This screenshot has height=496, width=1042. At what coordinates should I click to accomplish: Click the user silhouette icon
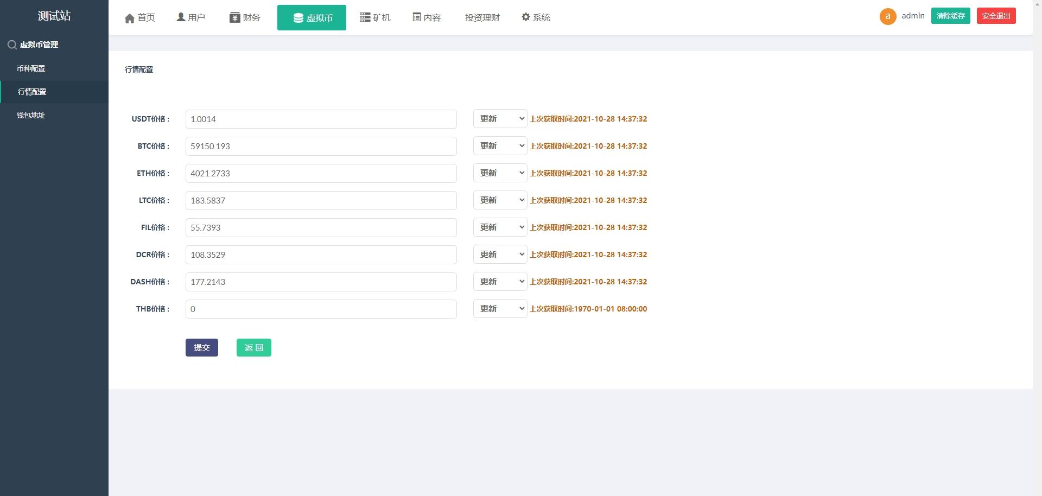tap(181, 17)
